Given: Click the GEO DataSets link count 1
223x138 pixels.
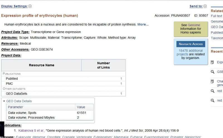Looking at the screenshot, I should (121, 94).
